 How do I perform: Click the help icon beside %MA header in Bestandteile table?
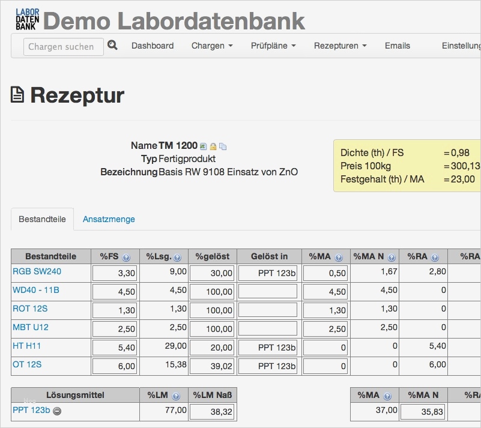(339, 258)
